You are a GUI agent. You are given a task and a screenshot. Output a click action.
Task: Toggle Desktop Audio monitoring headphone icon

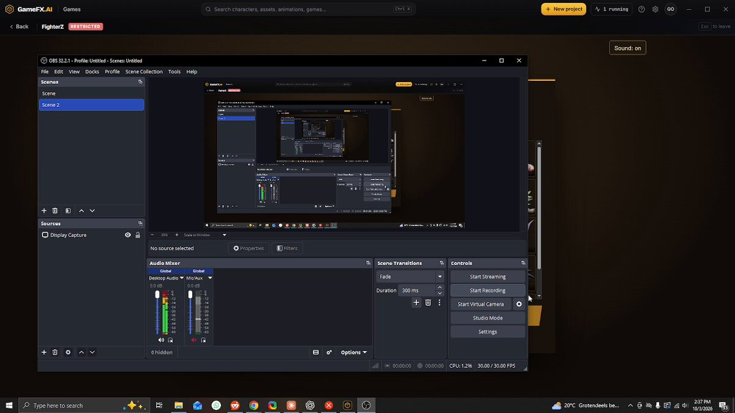(170, 340)
